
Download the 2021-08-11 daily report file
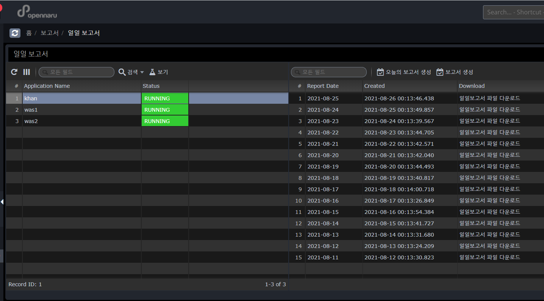coord(489,257)
